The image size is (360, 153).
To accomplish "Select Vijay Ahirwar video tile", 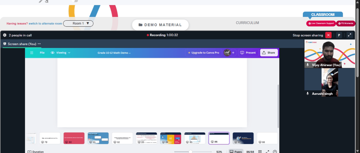I will tap(329, 54).
